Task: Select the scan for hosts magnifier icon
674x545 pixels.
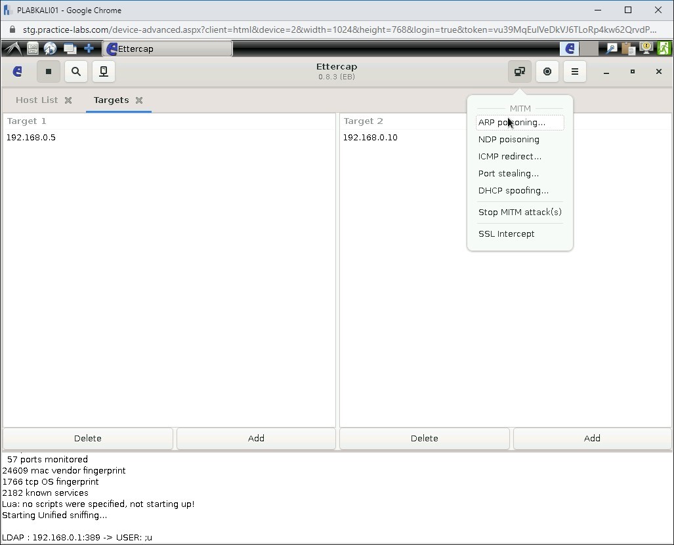Action: [75, 71]
